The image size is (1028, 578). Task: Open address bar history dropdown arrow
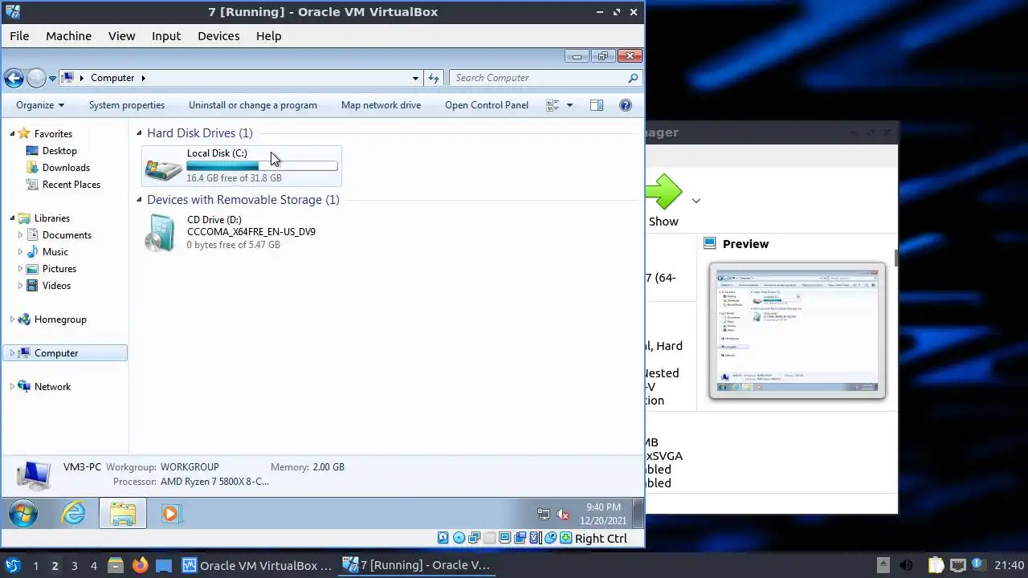click(x=415, y=78)
